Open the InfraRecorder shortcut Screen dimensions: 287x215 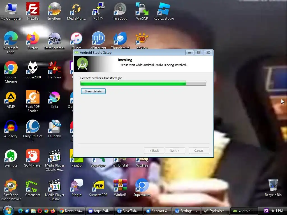click(54, 41)
